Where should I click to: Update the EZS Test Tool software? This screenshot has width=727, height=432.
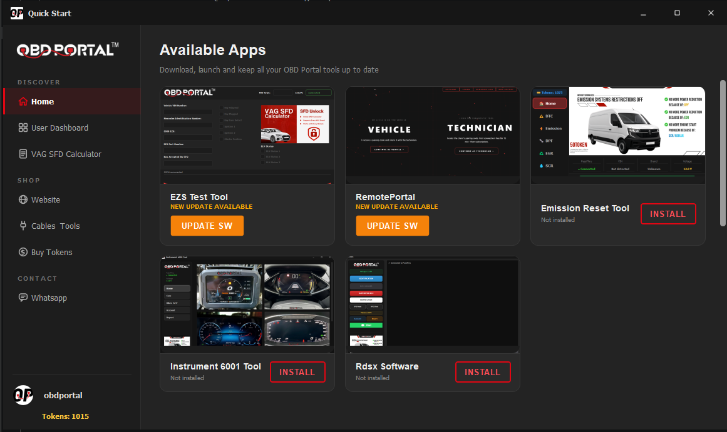pos(207,226)
